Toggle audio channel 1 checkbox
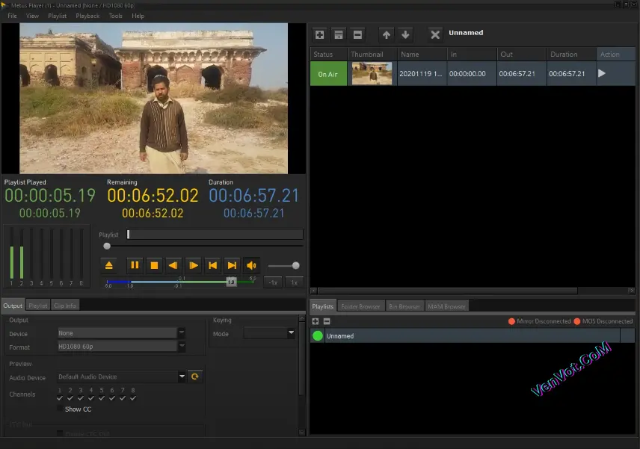 (60, 398)
